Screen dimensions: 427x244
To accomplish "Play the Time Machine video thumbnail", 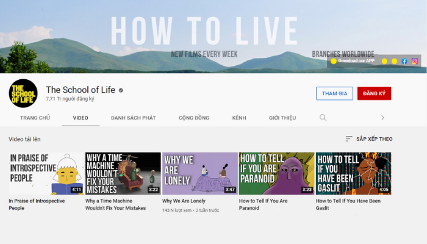I will (x=123, y=173).
